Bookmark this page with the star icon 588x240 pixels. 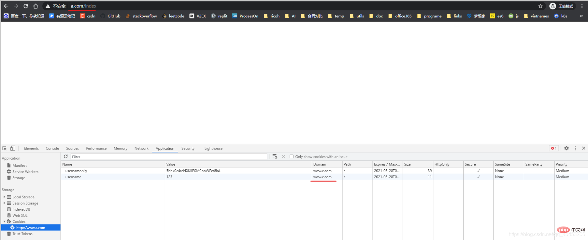coord(540,6)
